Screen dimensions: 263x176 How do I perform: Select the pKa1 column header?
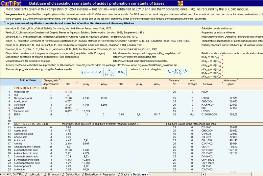click(68, 84)
